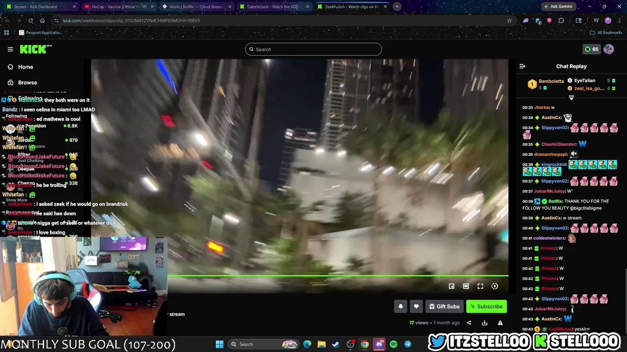Click the heart follow button

point(416,307)
